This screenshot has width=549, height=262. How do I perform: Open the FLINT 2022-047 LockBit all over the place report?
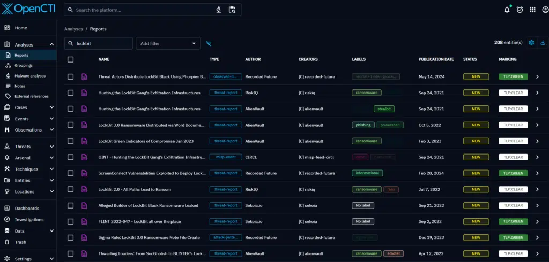[139, 221]
